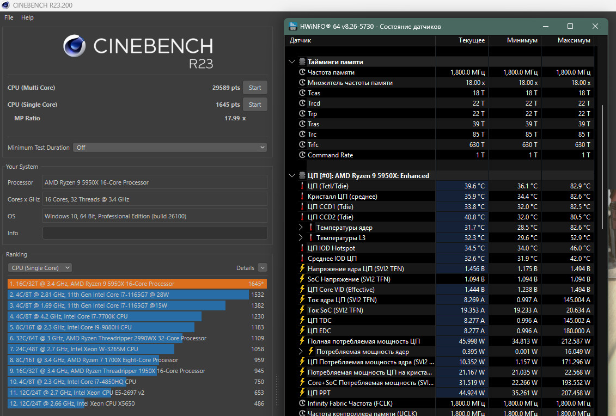
Task: Select ranking entry 9 Threadripper 1950X
Action: click(x=137, y=371)
